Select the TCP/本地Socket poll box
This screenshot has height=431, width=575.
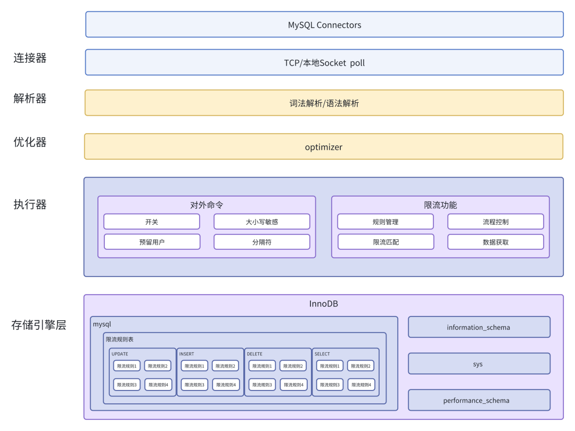(325, 62)
